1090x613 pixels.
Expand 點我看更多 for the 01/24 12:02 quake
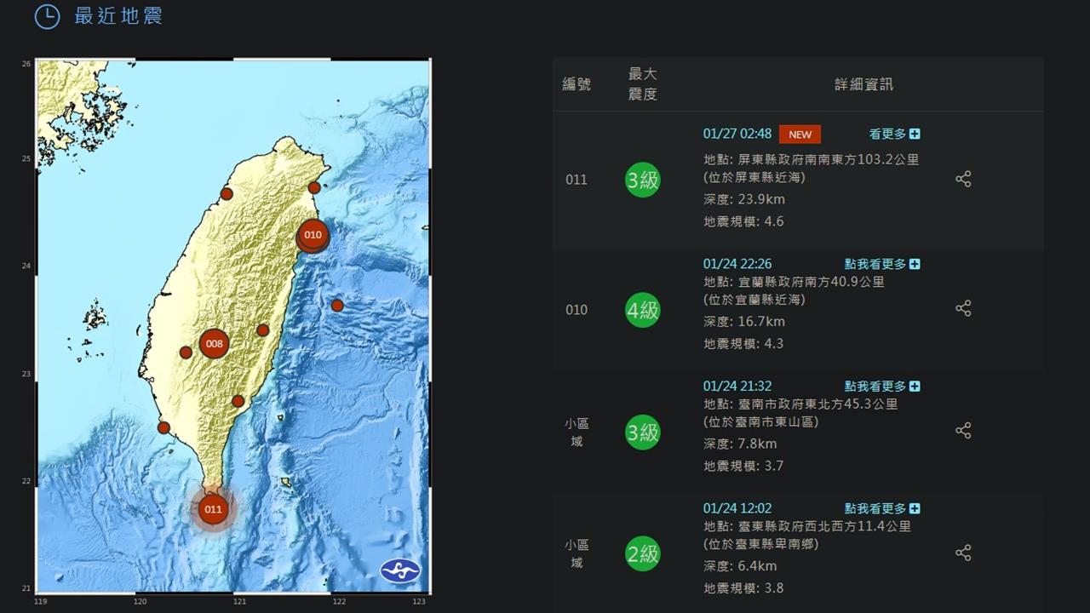click(x=879, y=507)
